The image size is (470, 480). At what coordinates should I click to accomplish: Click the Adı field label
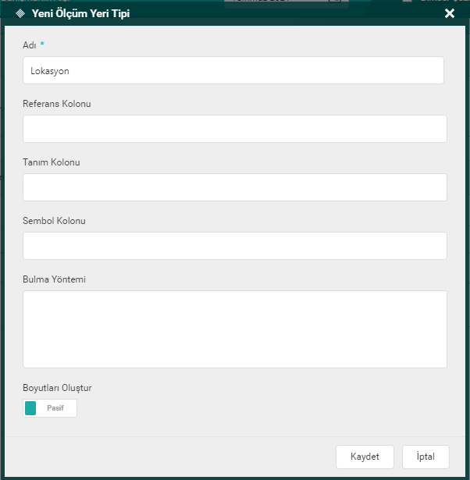coord(30,45)
